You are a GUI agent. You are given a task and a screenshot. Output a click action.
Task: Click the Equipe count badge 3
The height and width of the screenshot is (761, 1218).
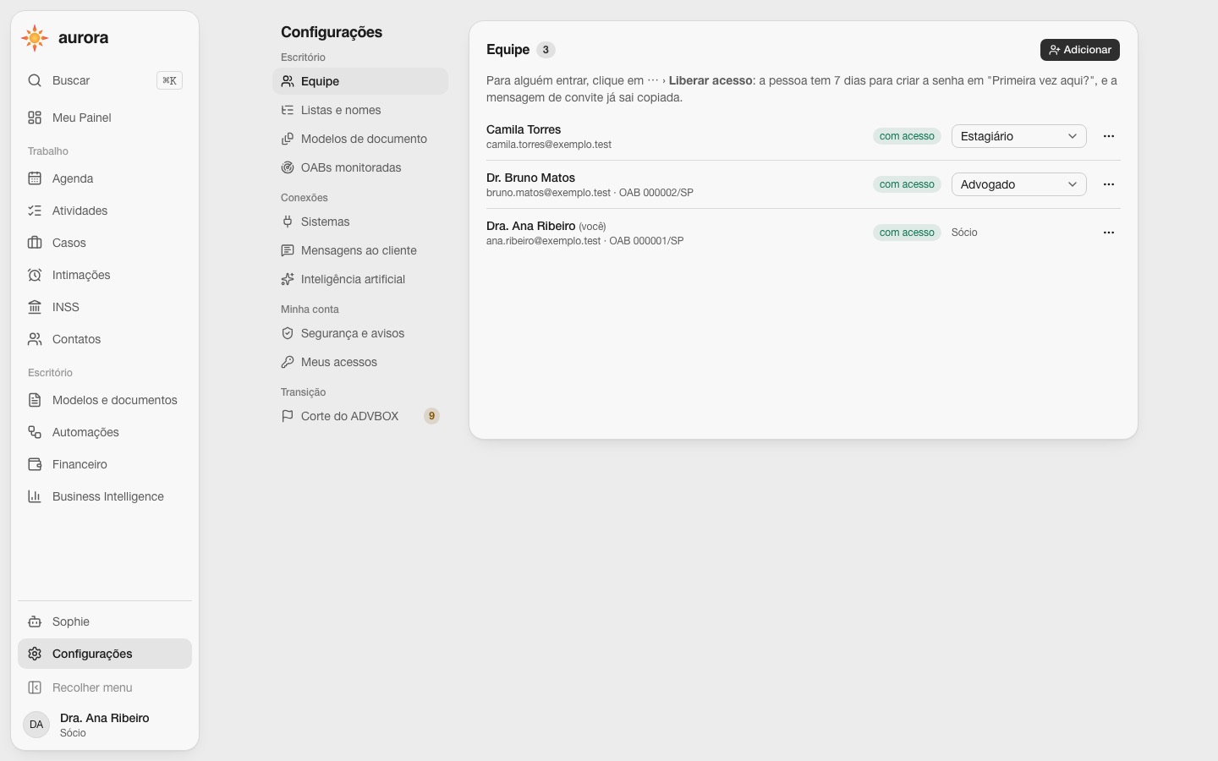point(546,50)
